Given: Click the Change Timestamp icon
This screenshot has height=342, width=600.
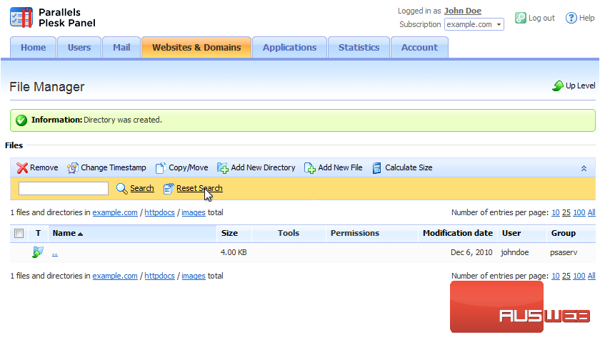Looking at the screenshot, I should coord(73,168).
